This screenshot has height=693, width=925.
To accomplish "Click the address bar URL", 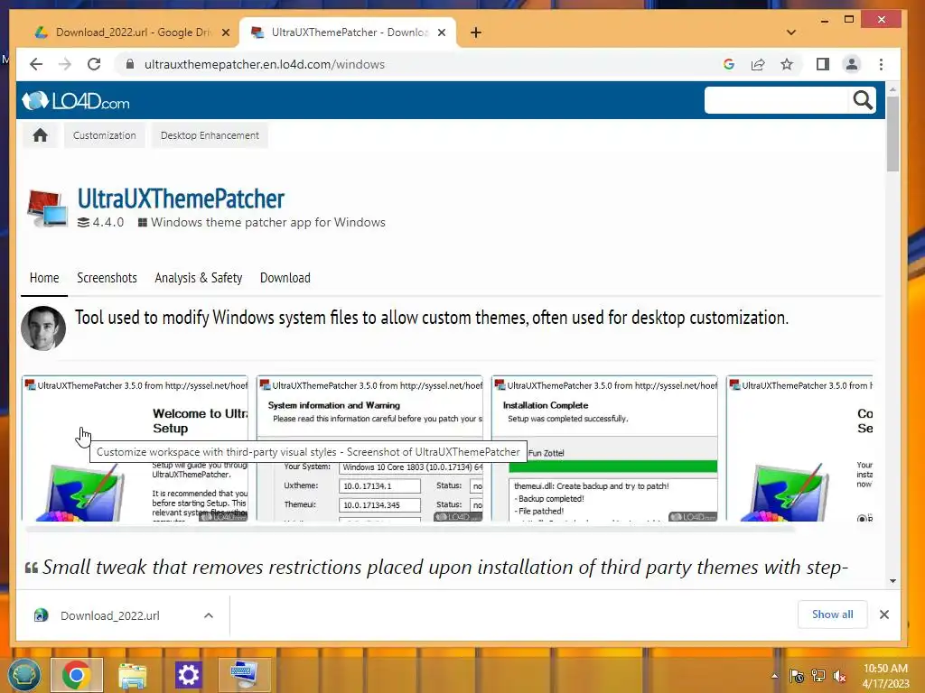I will (265, 64).
